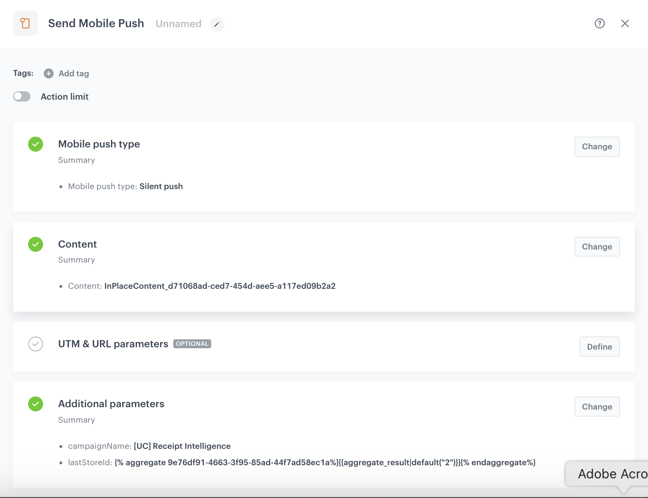Click Define for UTM & URL parameters
This screenshot has height=498, width=648.
(599, 346)
